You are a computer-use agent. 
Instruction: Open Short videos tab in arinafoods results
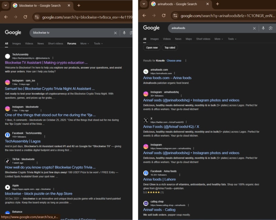203,39
